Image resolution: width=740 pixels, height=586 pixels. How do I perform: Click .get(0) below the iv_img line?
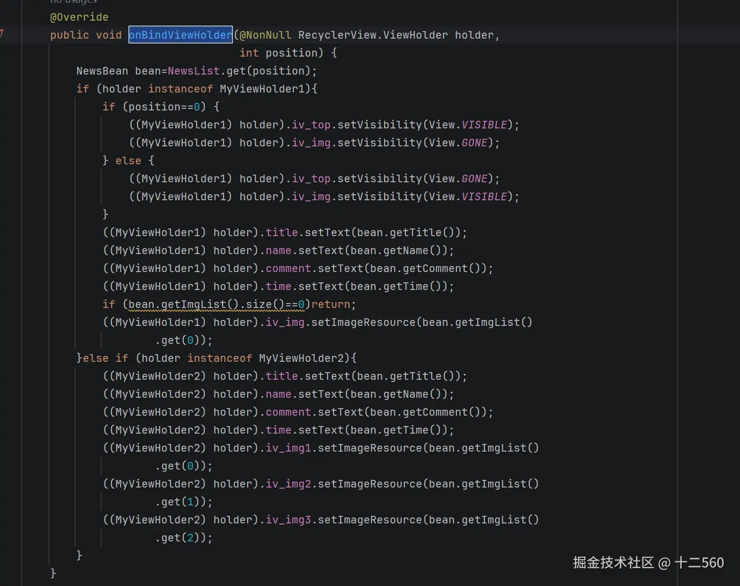181,340
